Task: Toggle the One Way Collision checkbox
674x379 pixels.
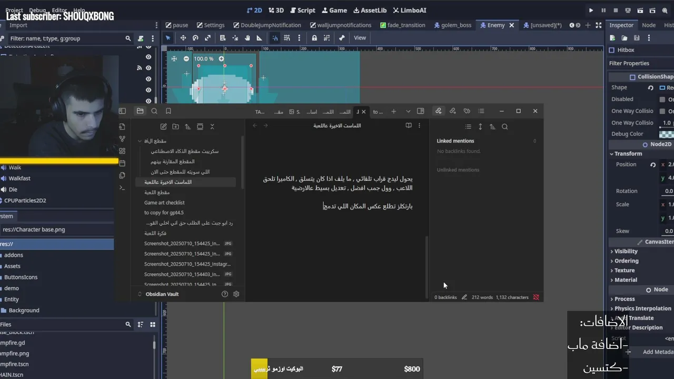Action: coord(662,112)
